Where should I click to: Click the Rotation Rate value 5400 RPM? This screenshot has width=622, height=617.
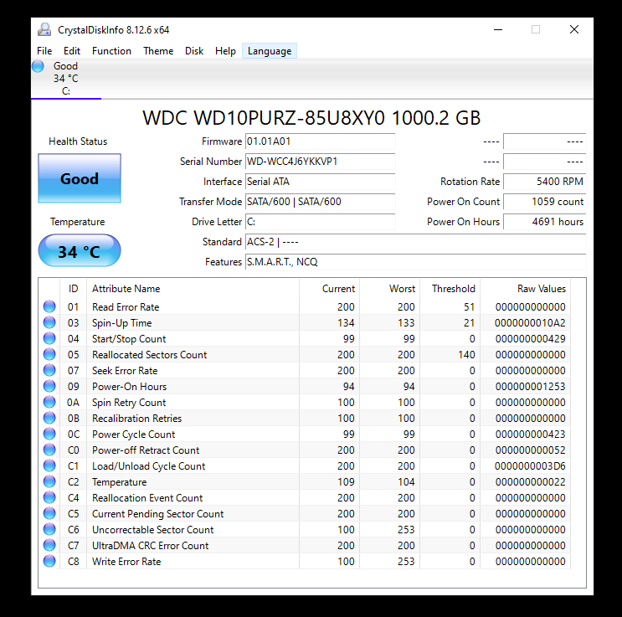pyautogui.click(x=545, y=182)
